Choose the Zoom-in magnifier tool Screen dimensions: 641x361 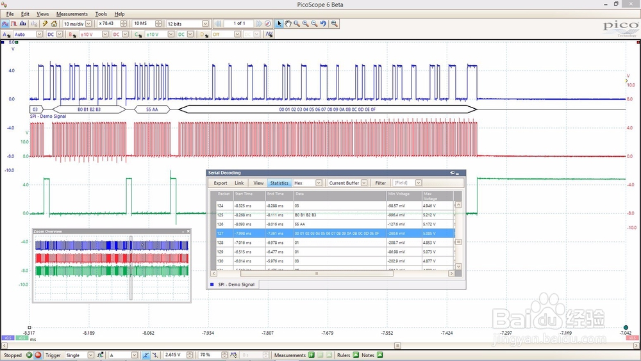tap(306, 24)
